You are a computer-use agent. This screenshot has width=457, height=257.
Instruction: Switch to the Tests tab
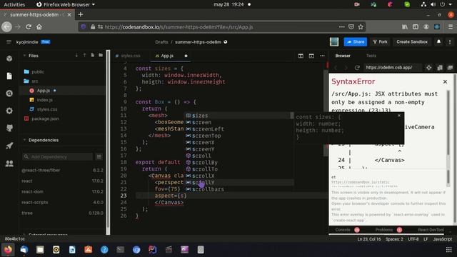pos(371,56)
